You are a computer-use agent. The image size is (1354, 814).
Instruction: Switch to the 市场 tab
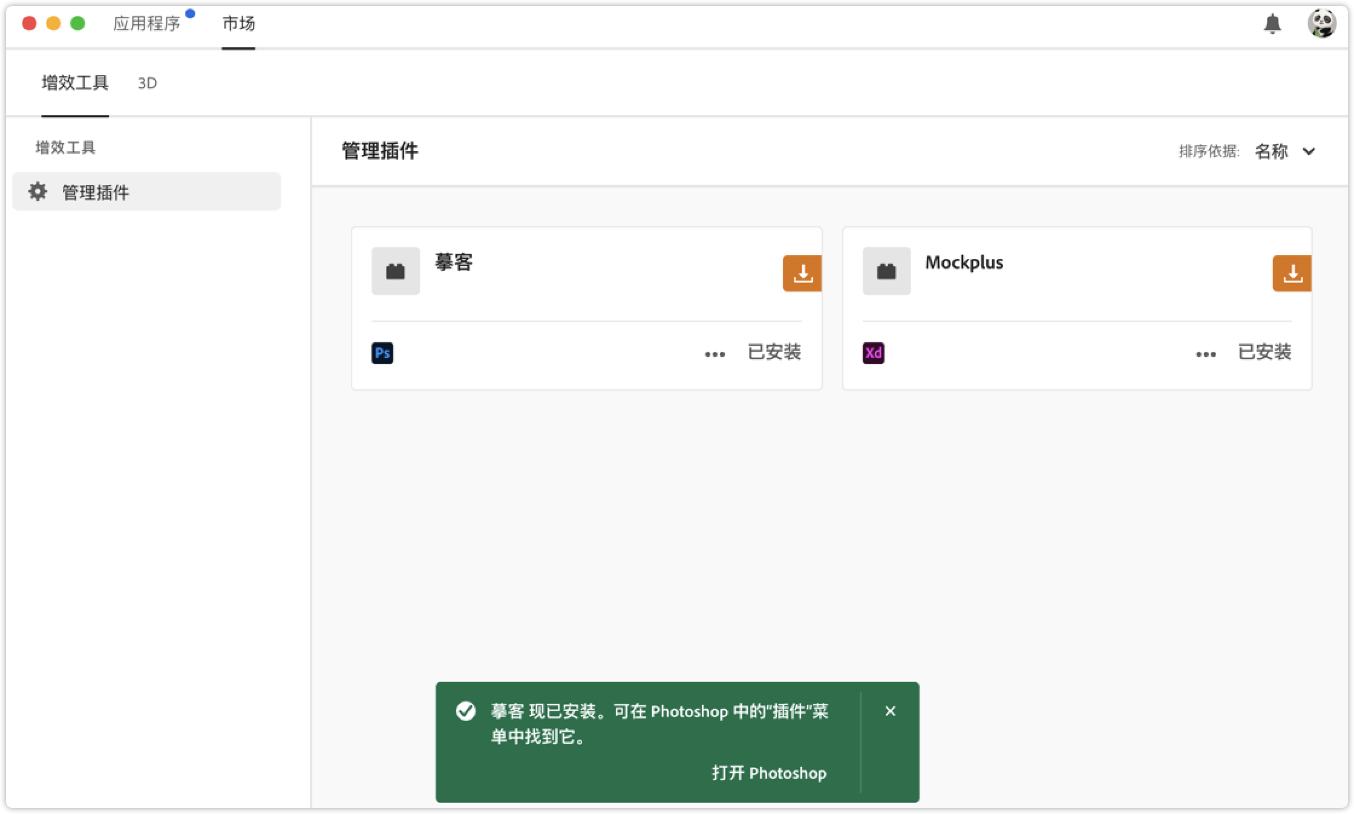238,24
